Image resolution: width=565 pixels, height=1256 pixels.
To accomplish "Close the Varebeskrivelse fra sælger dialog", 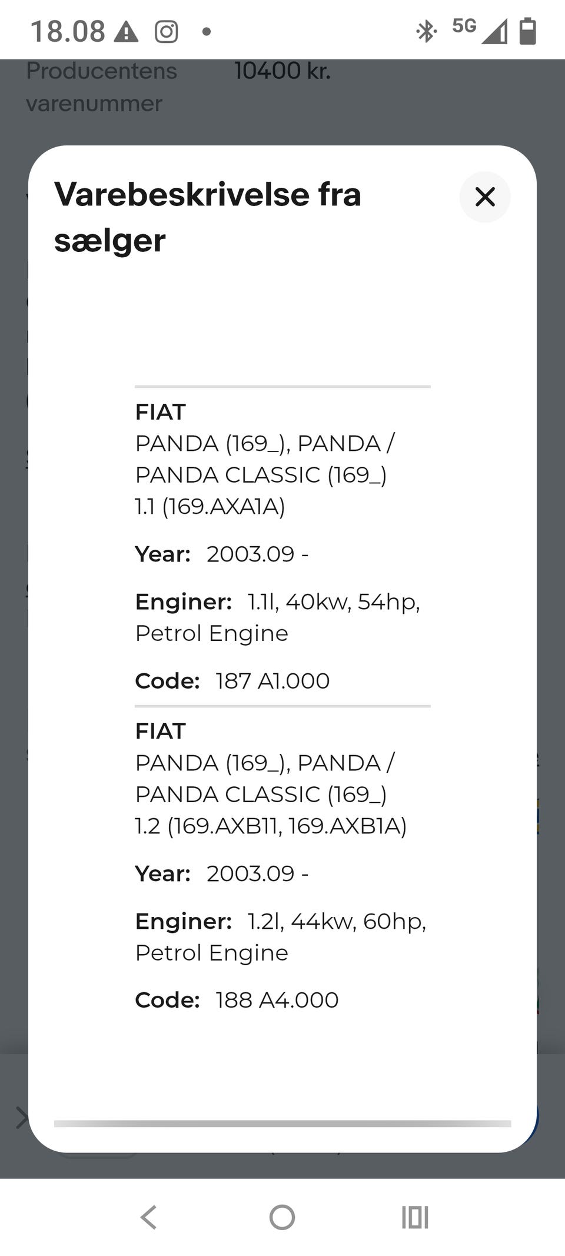I will point(484,197).
